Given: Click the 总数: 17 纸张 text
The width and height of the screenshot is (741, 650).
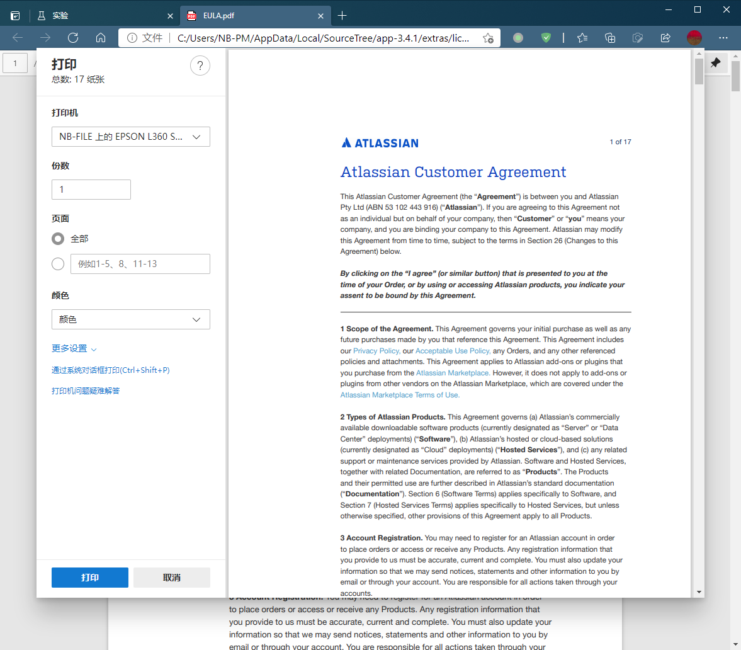Looking at the screenshot, I should click(78, 79).
